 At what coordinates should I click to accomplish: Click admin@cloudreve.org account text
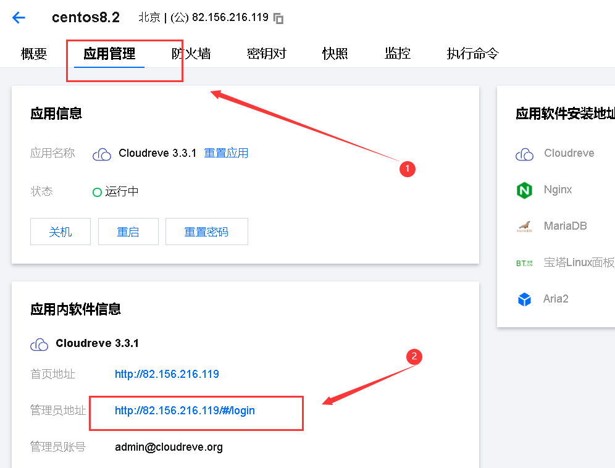(169, 447)
